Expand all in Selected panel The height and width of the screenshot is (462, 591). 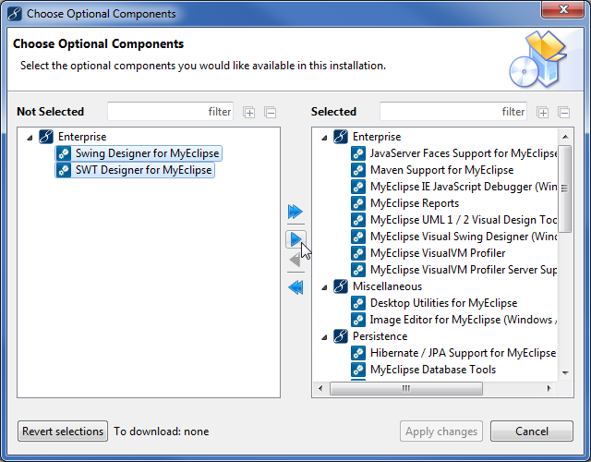pos(543,113)
